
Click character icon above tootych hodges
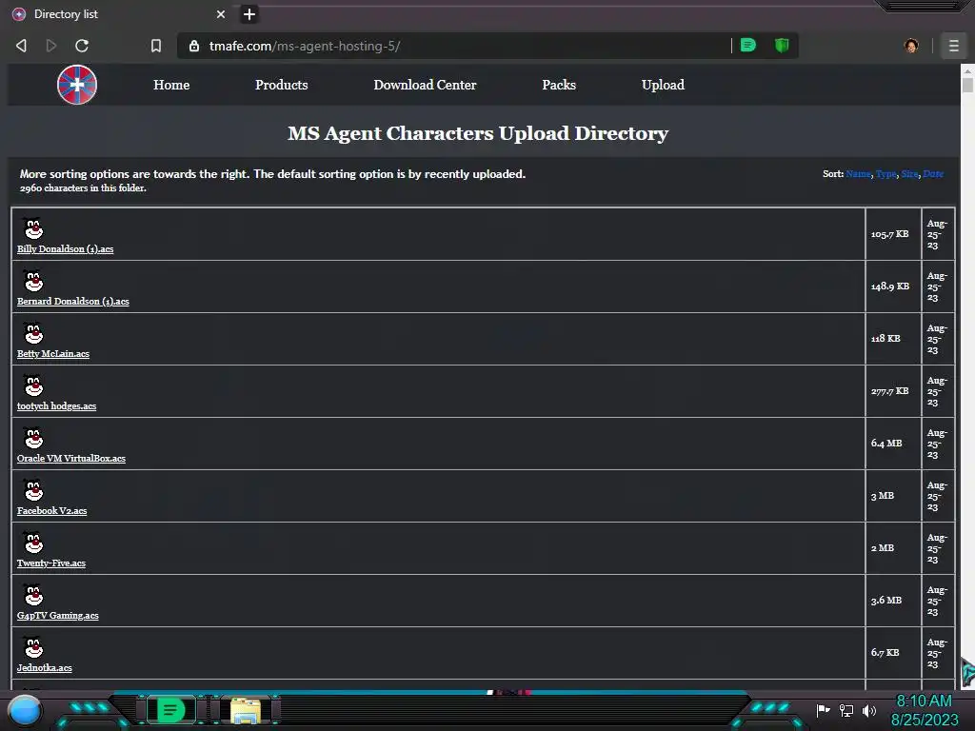33,385
